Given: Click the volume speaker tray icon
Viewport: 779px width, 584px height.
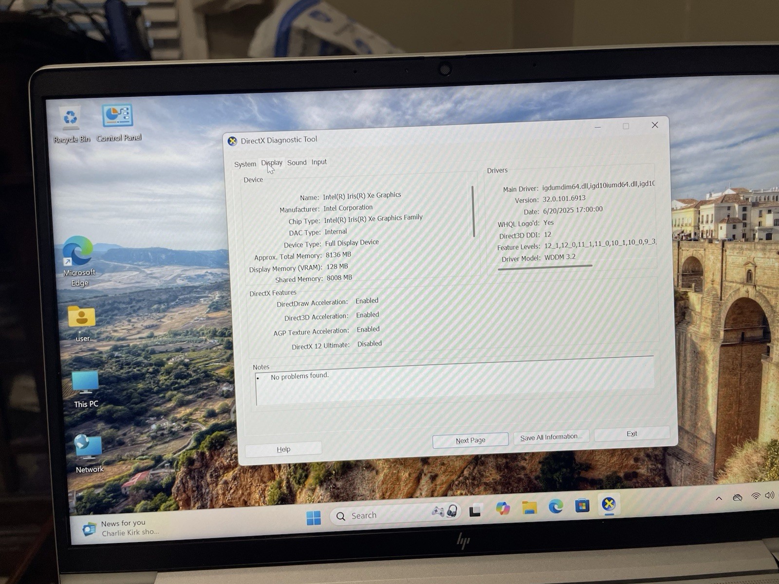Looking at the screenshot, I should coord(770,495).
